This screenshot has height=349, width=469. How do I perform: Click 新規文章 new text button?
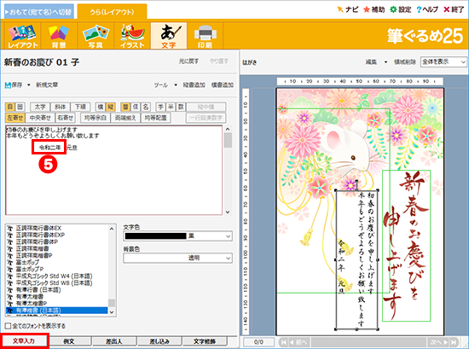47,85
